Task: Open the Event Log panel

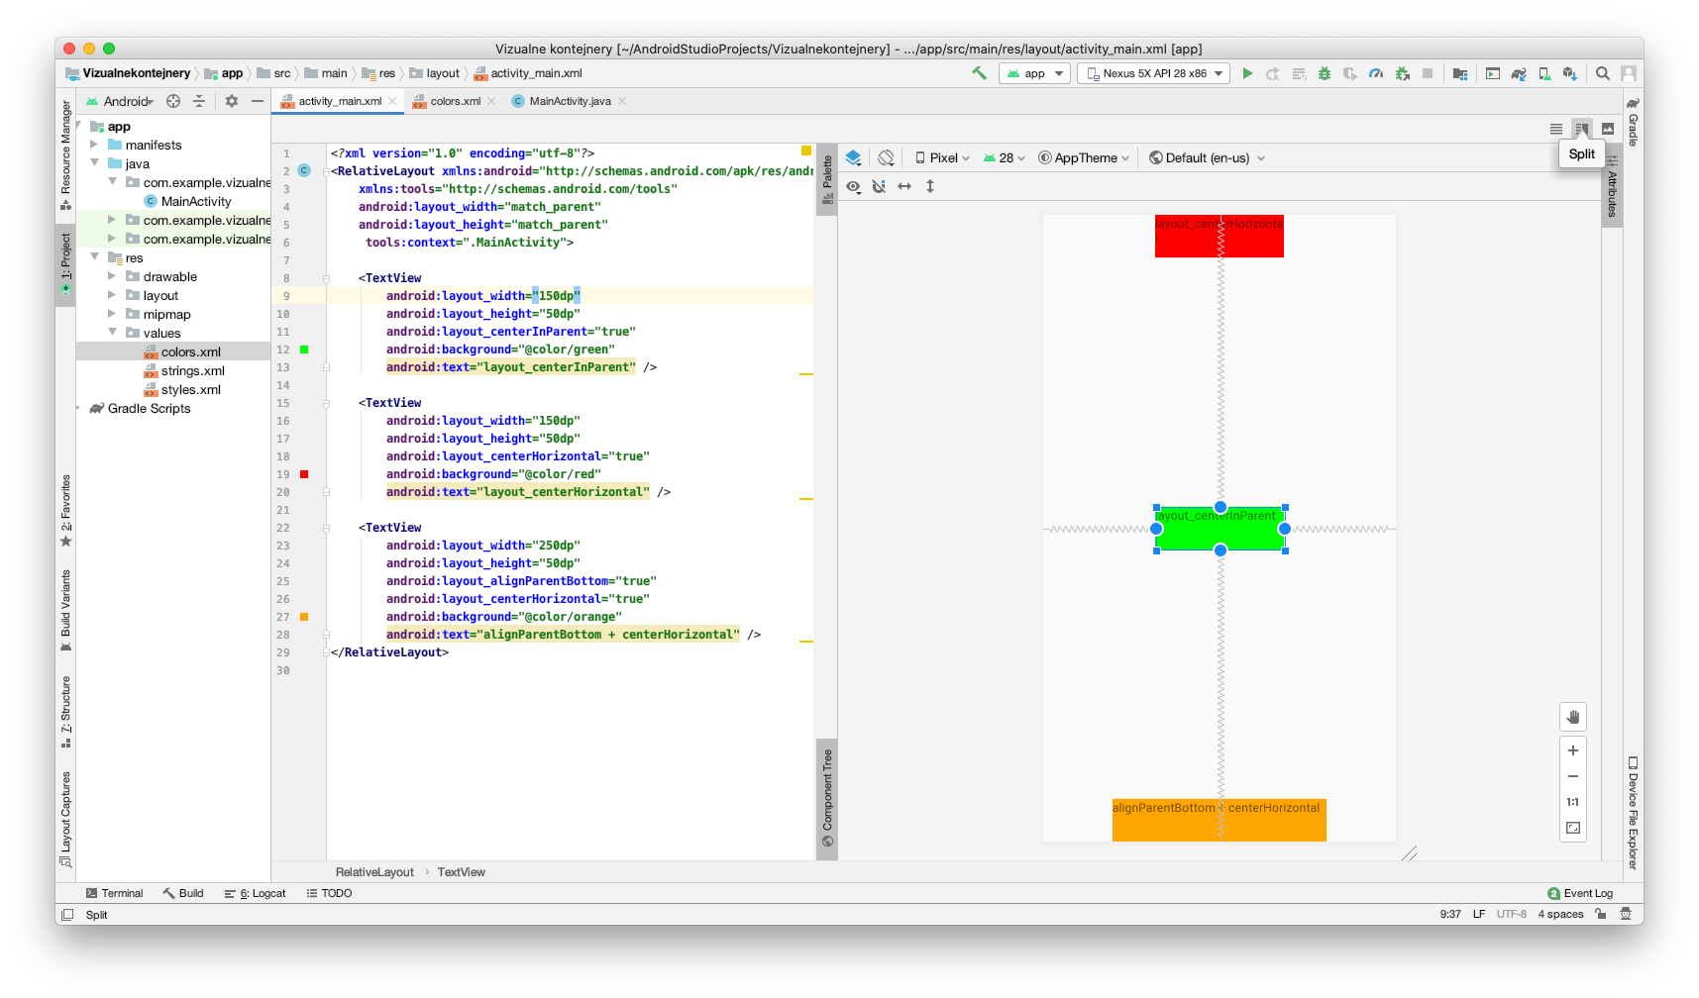Action: [1580, 893]
